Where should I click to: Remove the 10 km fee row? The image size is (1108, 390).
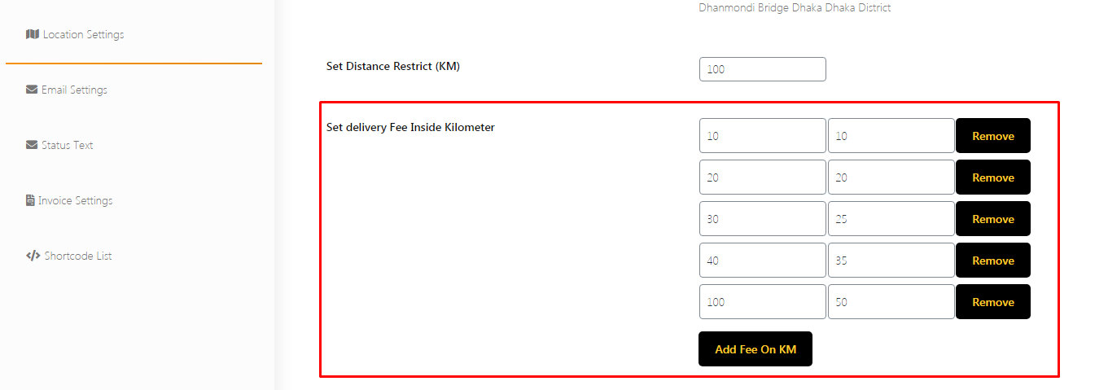coord(992,136)
